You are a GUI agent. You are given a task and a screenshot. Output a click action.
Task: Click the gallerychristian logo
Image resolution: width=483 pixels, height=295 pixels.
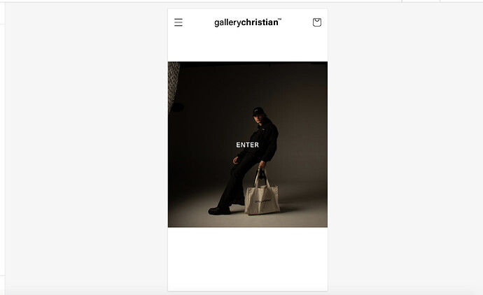coord(248,22)
